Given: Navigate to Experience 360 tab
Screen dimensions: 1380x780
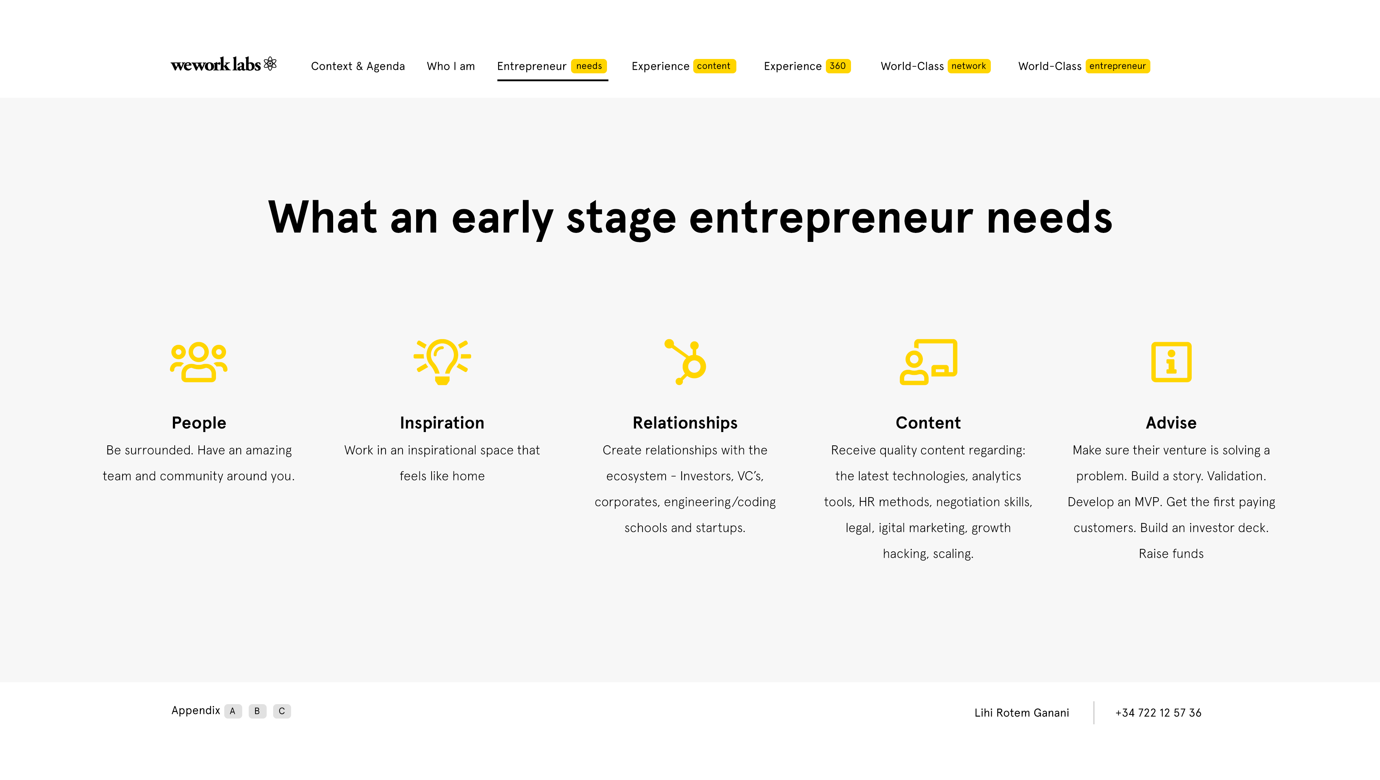Looking at the screenshot, I should tap(807, 66).
